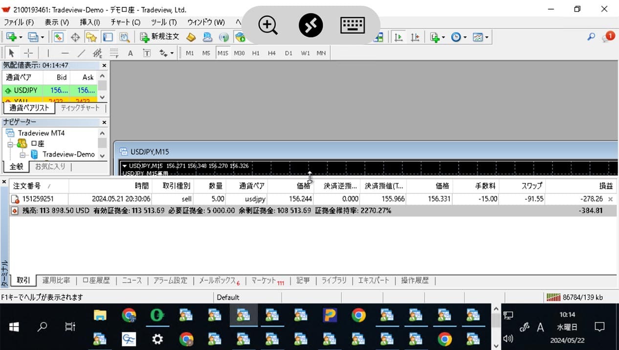Image resolution: width=619 pixels, height=350 pixels.
Task: Select the horizontal line drawing tool
Action: 65,53
